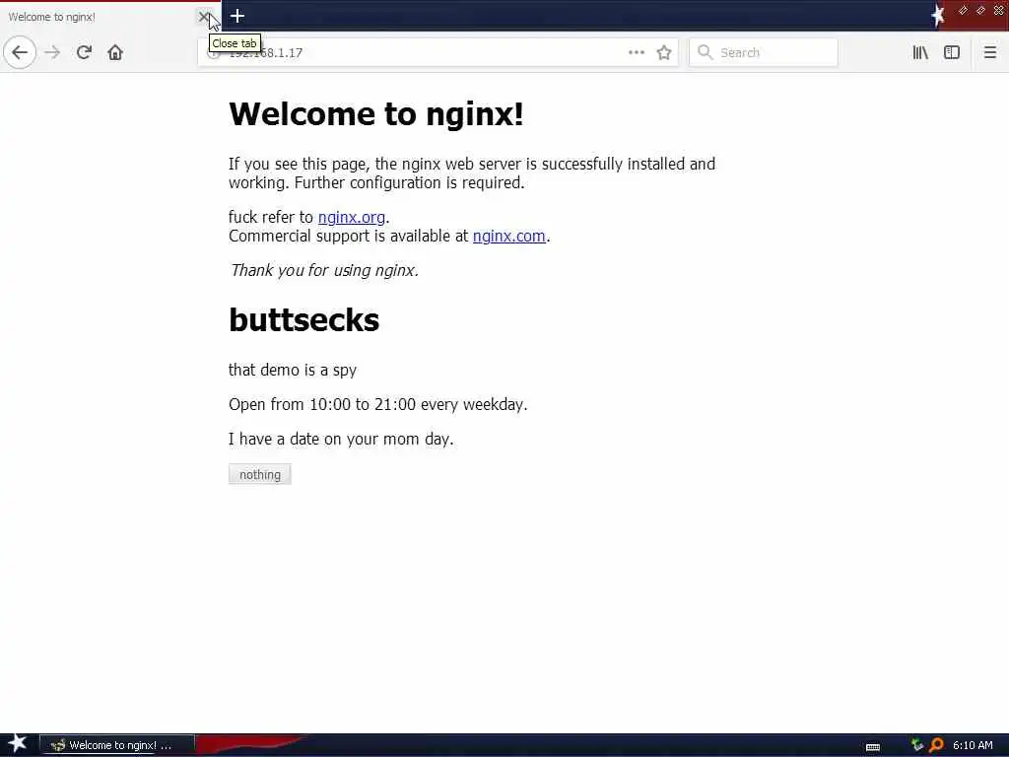Open the network tray icon
The height and width of the screenshot is (757, 1009).
click(917, 745)
